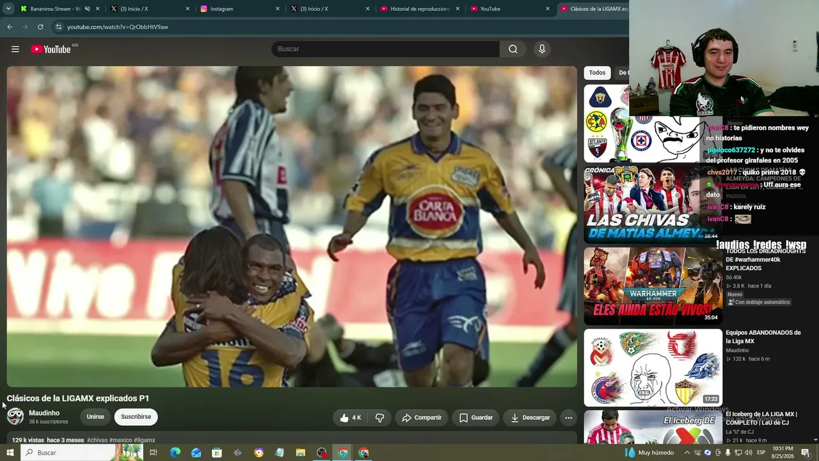Unmute the Bananirou Stream tab
This screenshot has height=461, width=819.
[x=87, y=9]
